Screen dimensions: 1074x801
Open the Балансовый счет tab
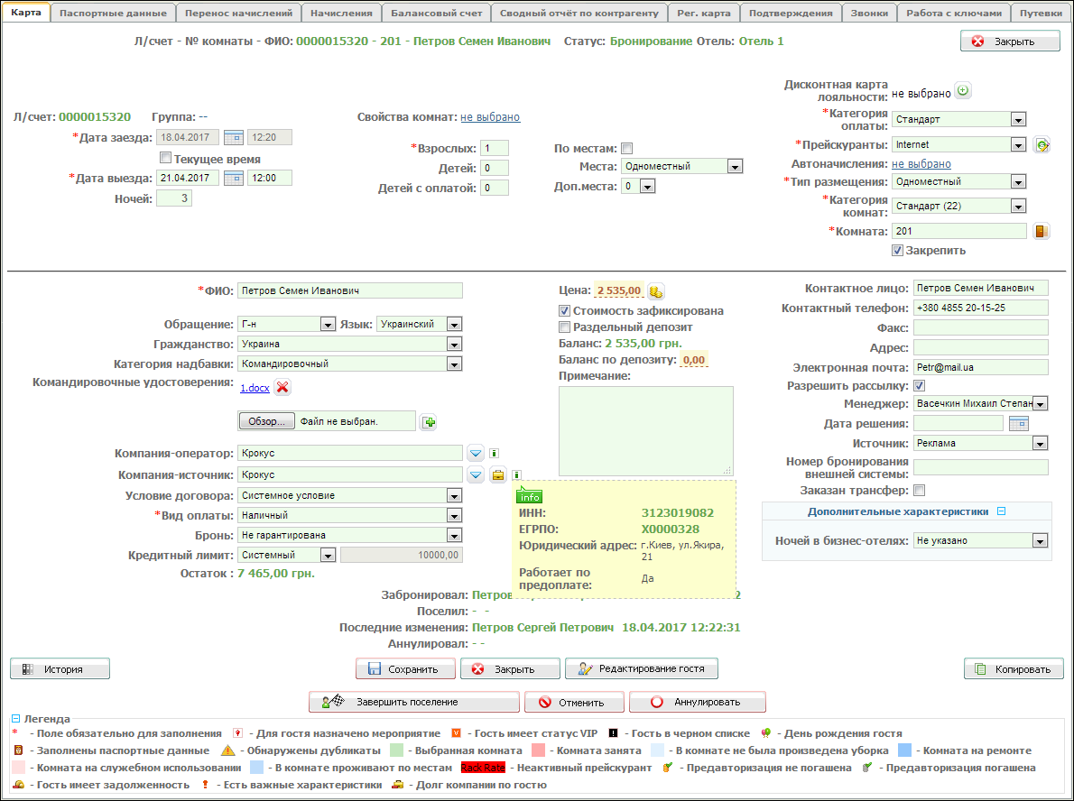pyautogui.click(x=436, y=14)
